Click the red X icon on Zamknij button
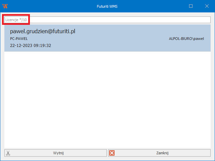Viewport: 215px width, 161px height. 112,153
